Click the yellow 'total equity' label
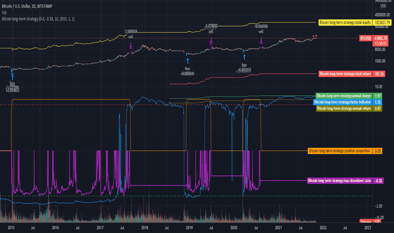 pos(345,22)
